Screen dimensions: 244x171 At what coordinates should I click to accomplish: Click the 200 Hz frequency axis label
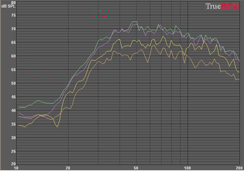pyautogui.click(x=239, y=168)
